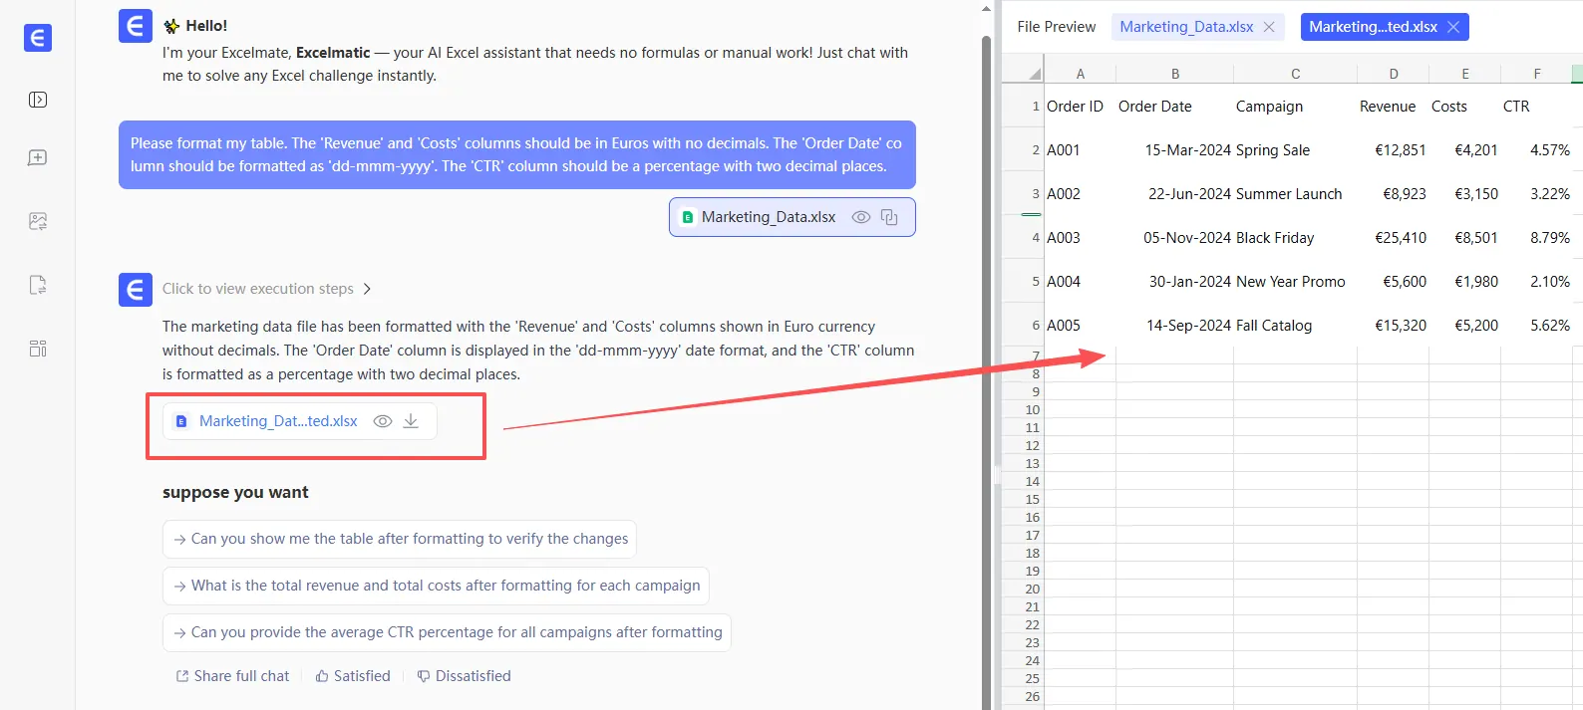This screenshot has height=710, width=1583.
Task: Choose the suggestion about average CTR percentage
Action: click(x=447, y=632)
